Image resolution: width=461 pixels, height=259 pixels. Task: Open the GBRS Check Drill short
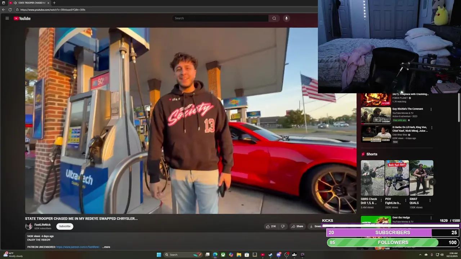pos(372,178)
